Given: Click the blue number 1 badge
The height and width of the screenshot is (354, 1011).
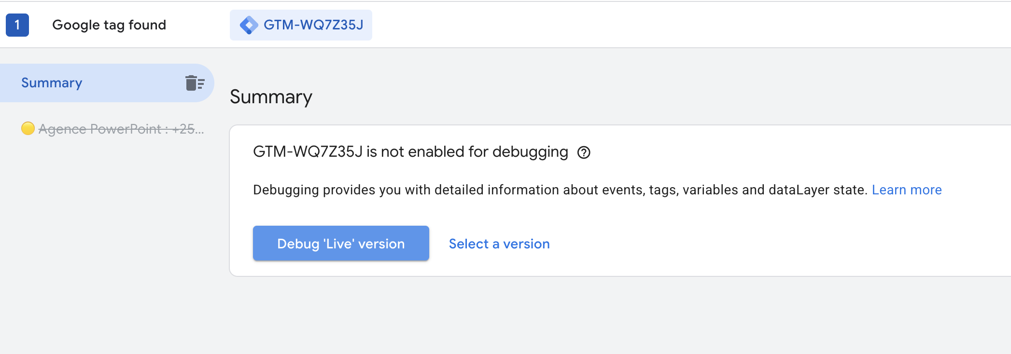Looking at the screenshot, I should (x=17, y=25).
